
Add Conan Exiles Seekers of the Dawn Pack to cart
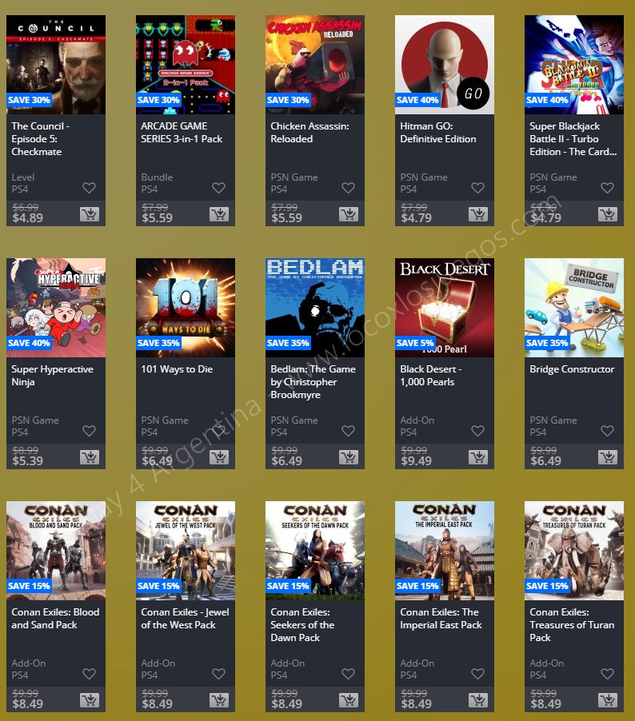[x=349, y=700]
